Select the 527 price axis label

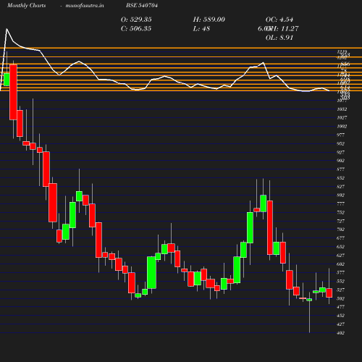coord(340,290)
